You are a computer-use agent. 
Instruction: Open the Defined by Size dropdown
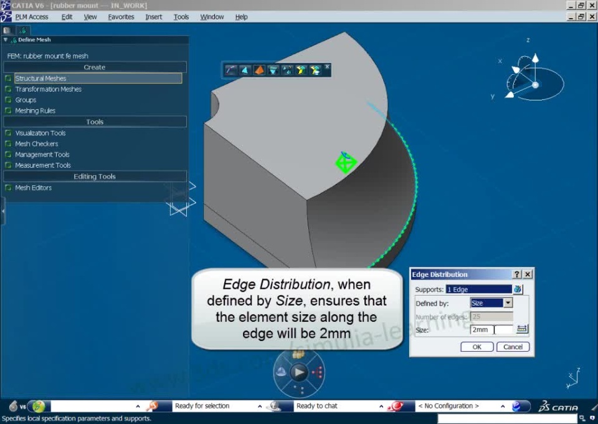click(x=508, y=303)
